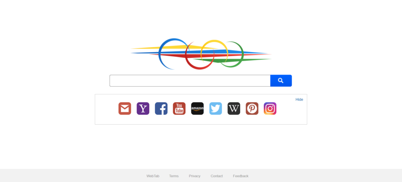This screenshot has height=182, width=402.
Task: Click the colorful rings logo
Action: coord(201,54)
